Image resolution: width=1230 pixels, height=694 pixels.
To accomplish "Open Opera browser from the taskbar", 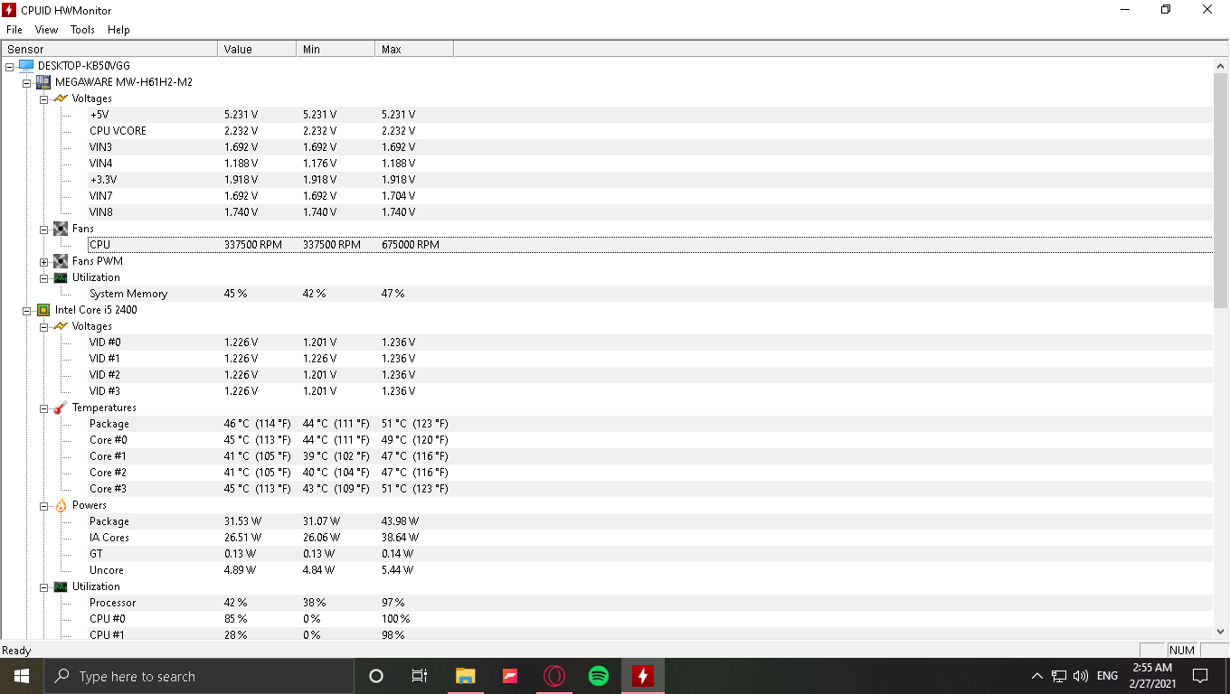I will [554, 676].
